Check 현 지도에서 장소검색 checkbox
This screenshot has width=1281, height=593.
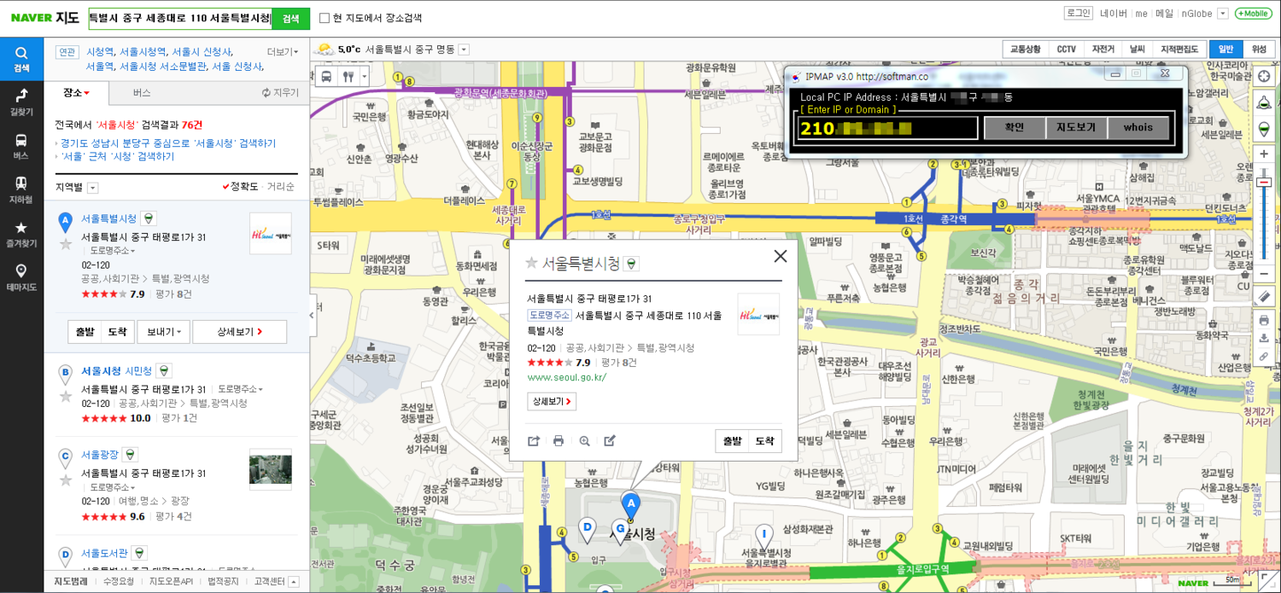tap(325, 18)
